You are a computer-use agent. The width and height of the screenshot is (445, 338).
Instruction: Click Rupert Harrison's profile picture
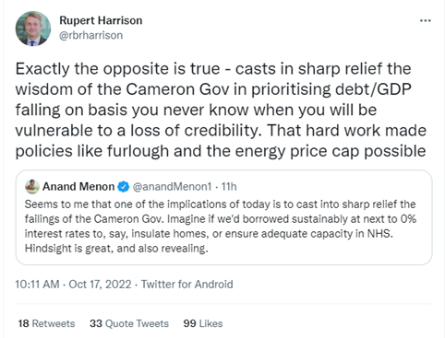click(33, 29)
